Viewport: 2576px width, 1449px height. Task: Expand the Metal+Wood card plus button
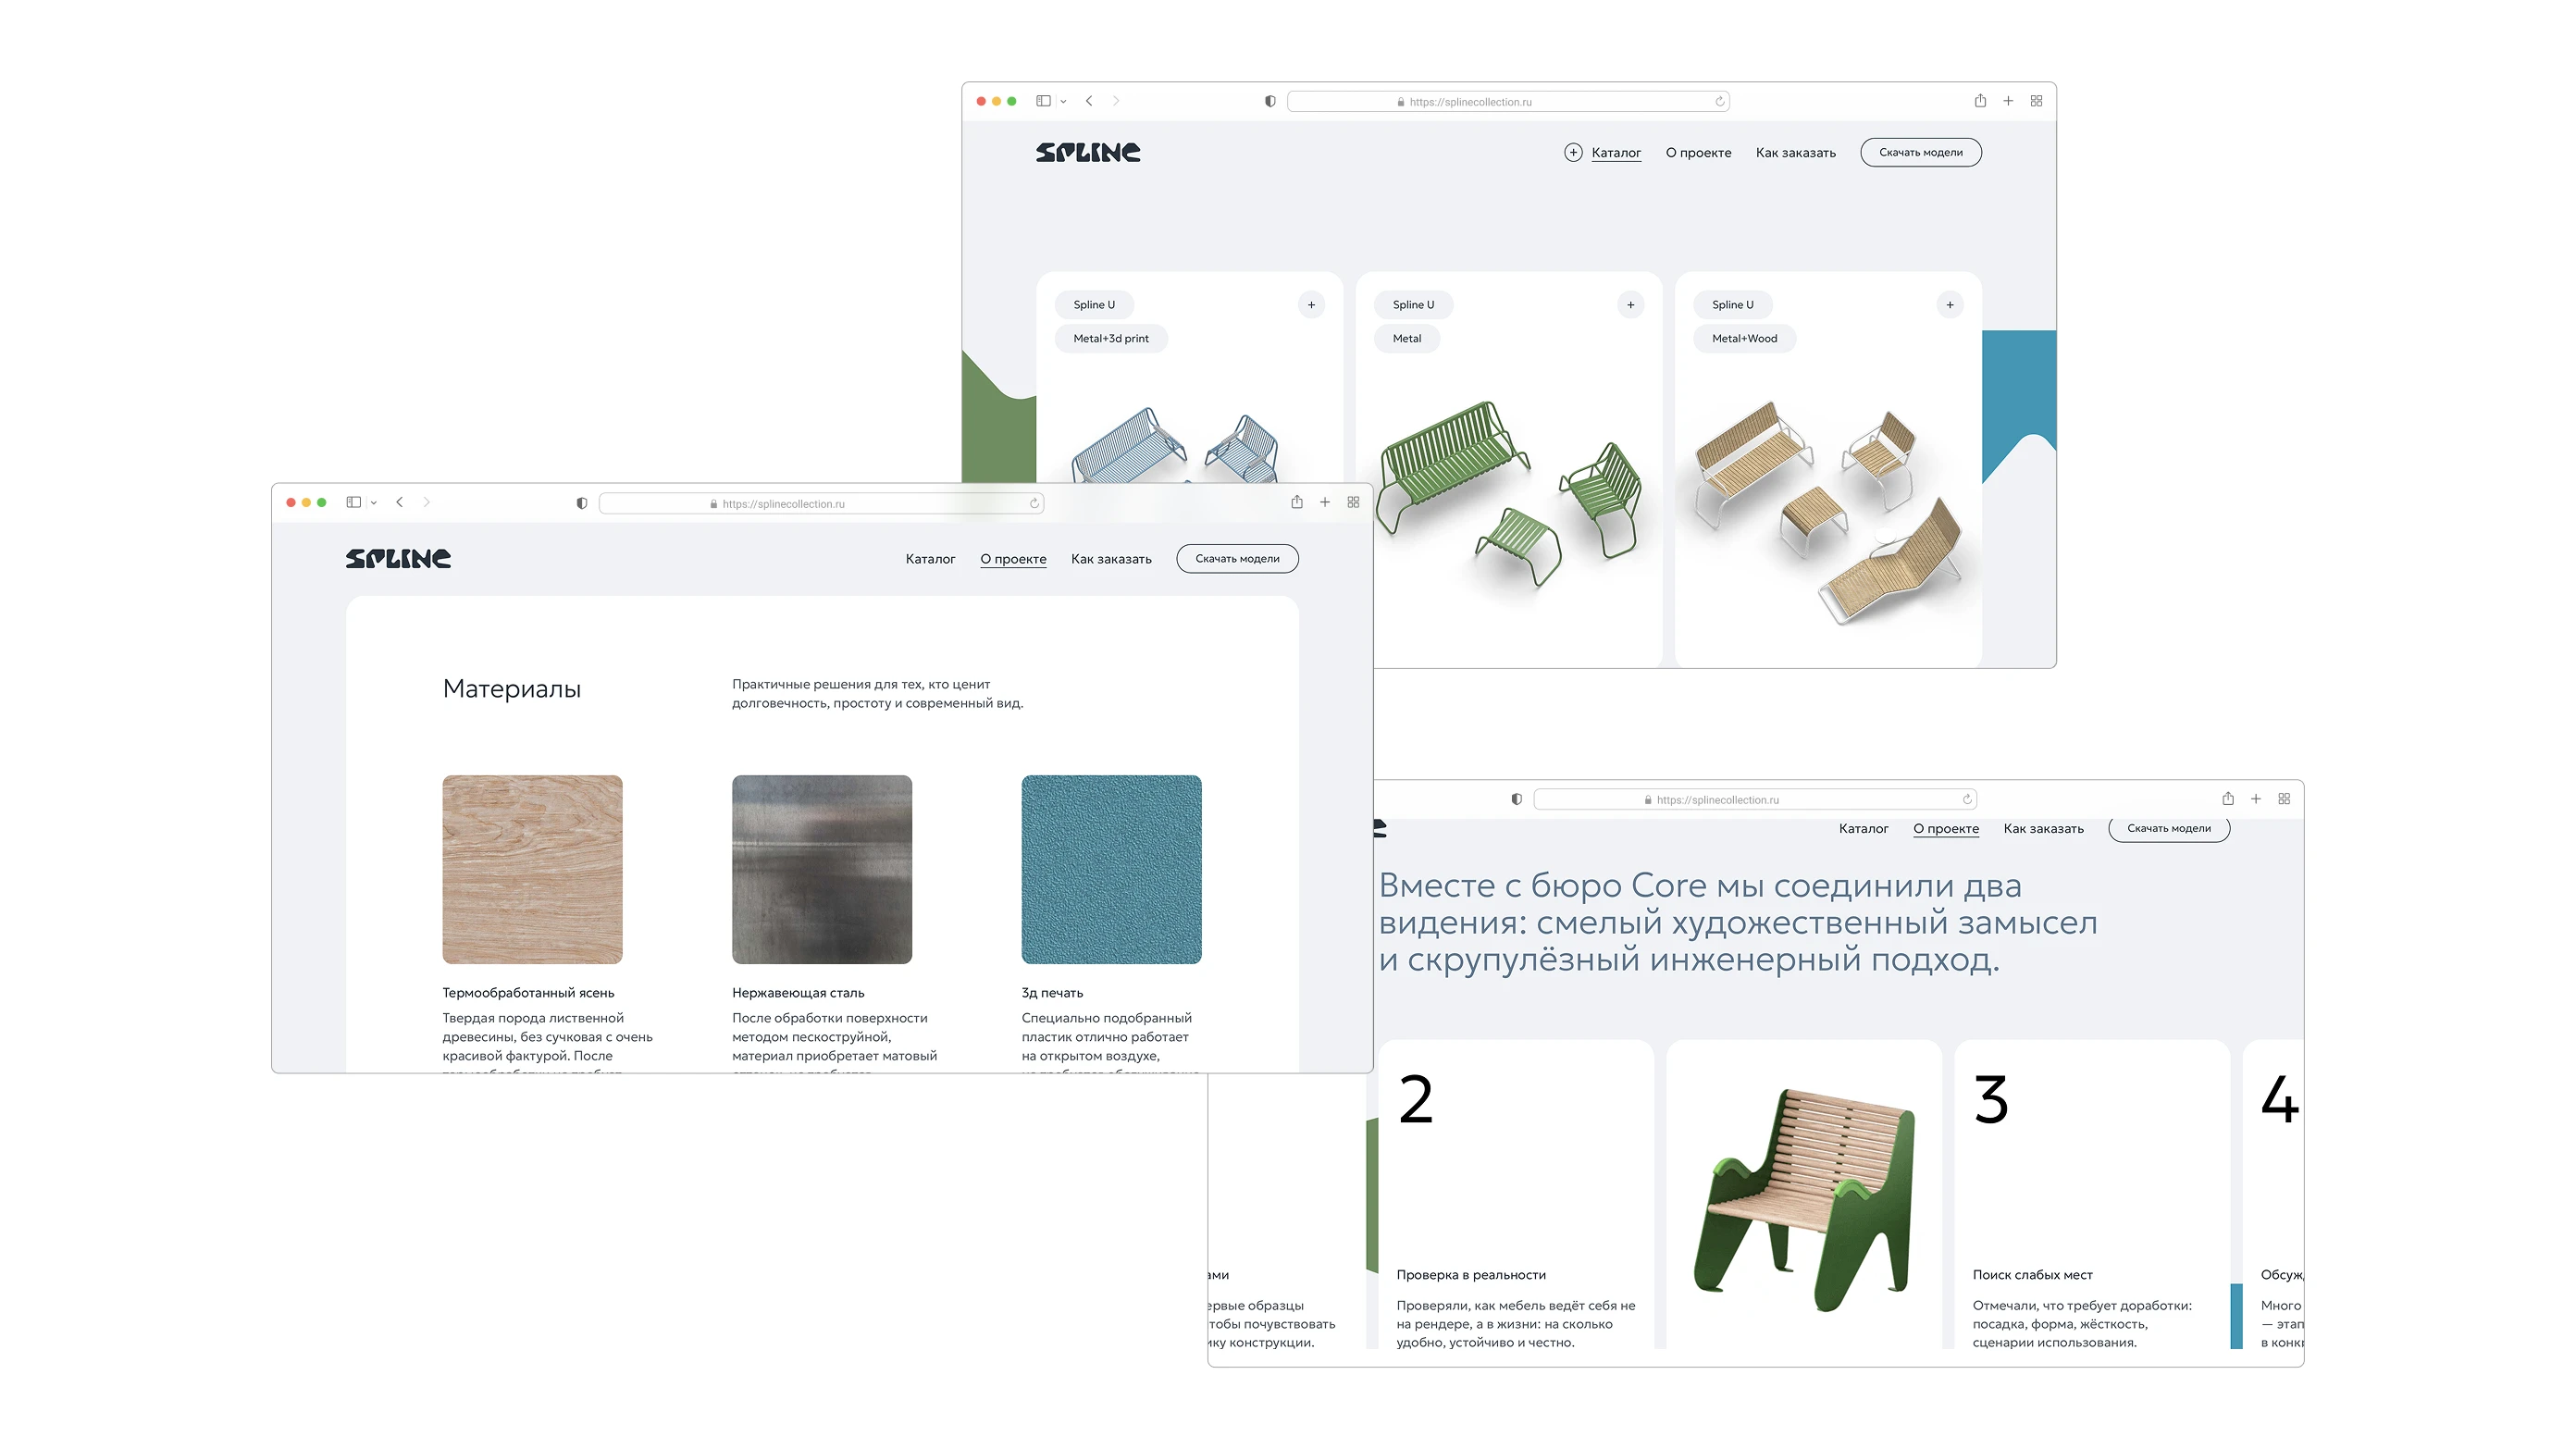tap(1949, 305)
